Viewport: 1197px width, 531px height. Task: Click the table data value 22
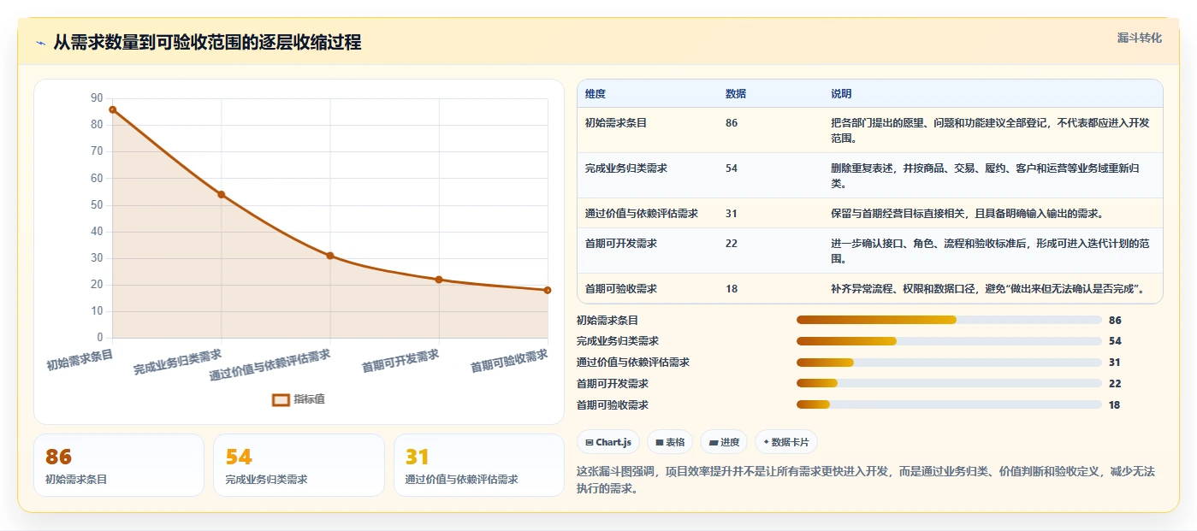pyautogui.click(x=732, y=244)
